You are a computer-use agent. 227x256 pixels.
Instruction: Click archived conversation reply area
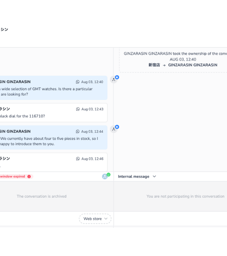point(42,196)
